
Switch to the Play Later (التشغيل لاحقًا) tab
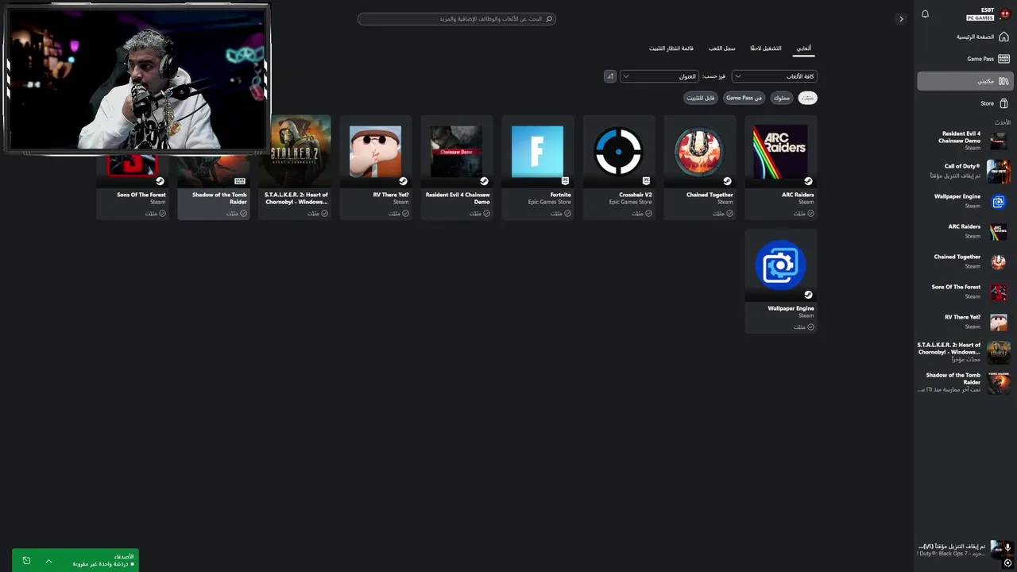pyautogui.click(x=766, y=48)
